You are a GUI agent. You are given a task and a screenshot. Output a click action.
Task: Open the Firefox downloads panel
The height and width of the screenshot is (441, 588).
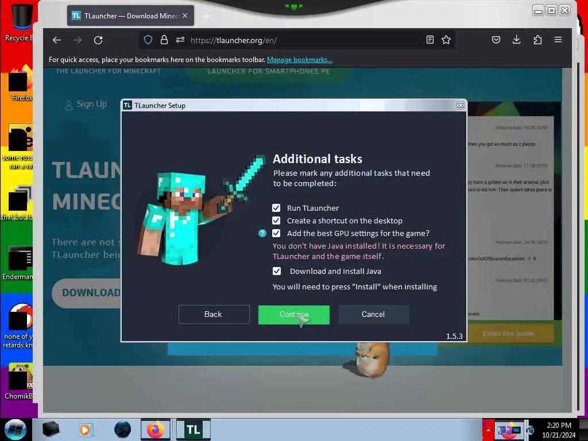[x=516, y=40]
